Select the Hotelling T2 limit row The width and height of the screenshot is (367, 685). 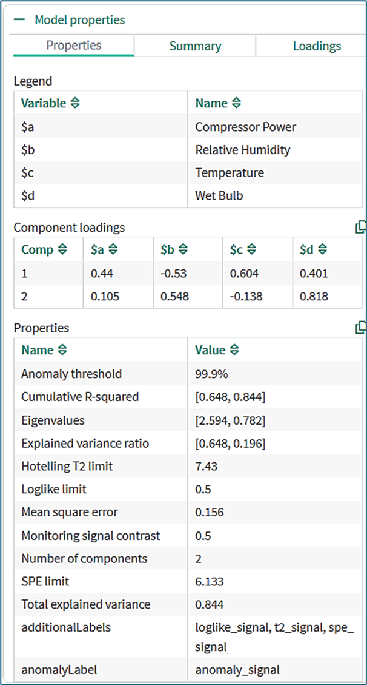pos(67,467)
